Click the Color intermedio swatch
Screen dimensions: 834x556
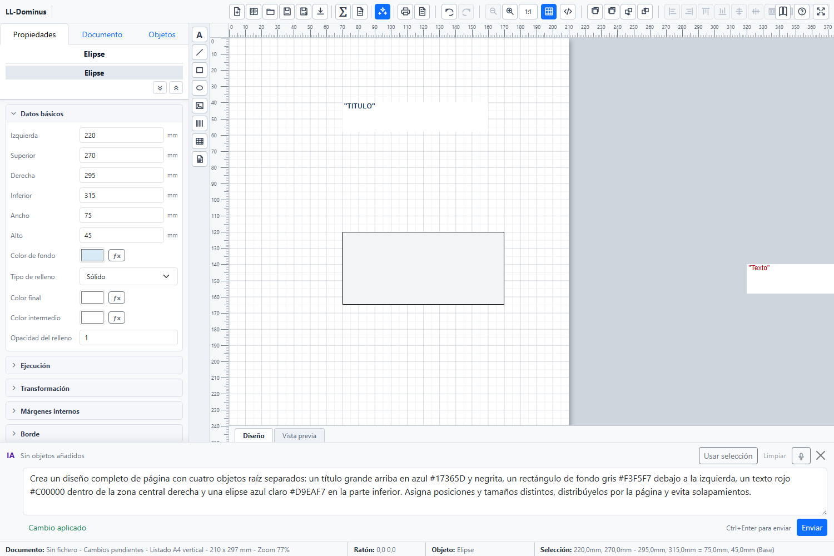coord(92,317)
